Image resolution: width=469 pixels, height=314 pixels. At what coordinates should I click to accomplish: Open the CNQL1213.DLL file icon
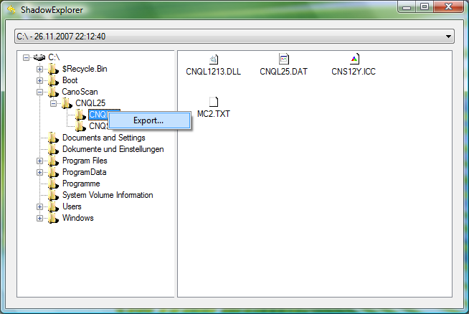point(214,60)
